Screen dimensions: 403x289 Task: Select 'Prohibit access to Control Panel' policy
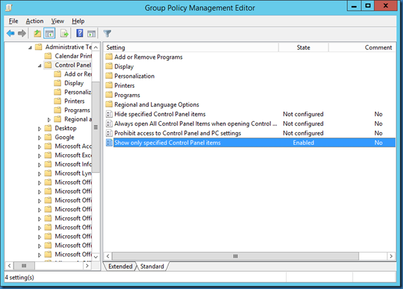pos(177,133)
